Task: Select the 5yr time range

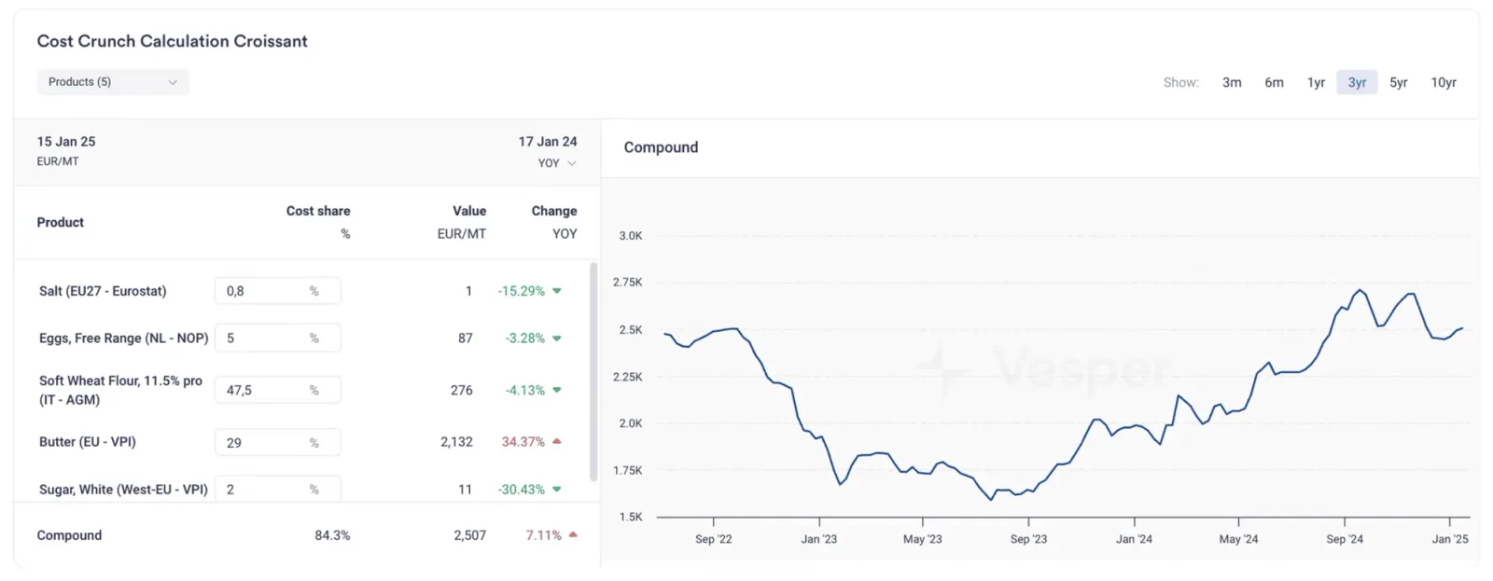Action: [x=1398, y=82]
